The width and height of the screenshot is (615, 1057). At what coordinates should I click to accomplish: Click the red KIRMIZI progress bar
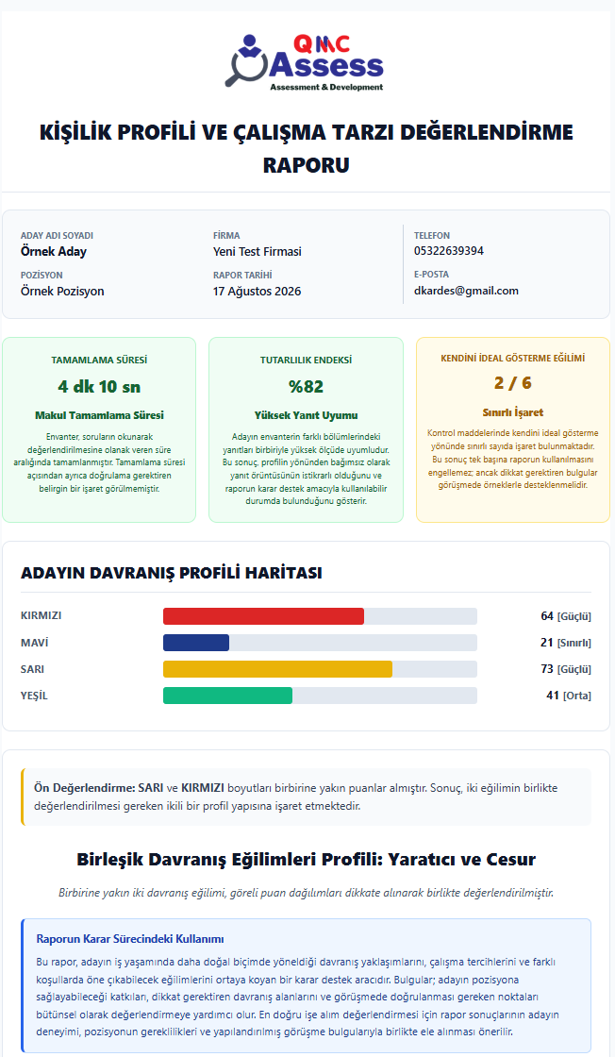pos(320,616)
